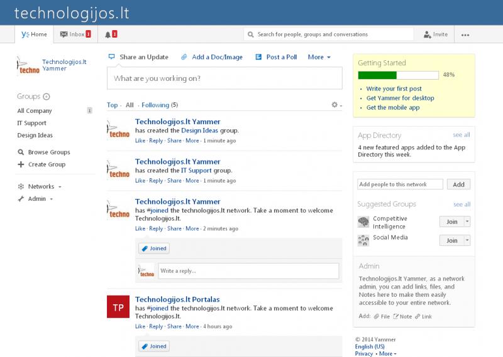Switch to the Home tab
This screenshot has height=357, width=503.
[34, 35]
